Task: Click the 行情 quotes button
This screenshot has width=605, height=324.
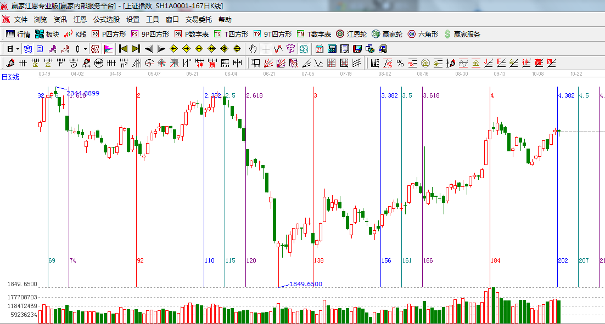Action: [x=18, y=34]
